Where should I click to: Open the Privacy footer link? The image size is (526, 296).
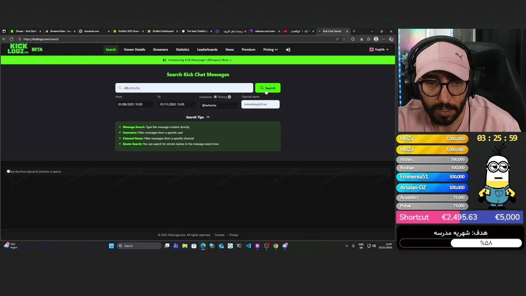point(234,235)
